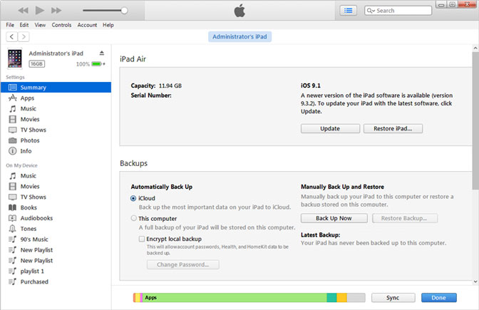The image size is (479, 310).
Task: Open Info in the sidebar
Action: coord(56,151)
